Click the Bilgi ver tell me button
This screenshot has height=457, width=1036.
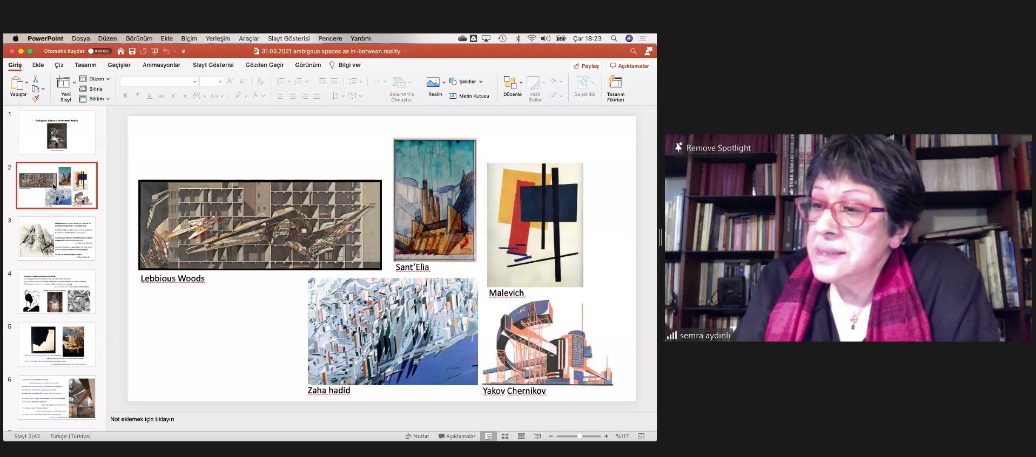click(x=345, y=65)
